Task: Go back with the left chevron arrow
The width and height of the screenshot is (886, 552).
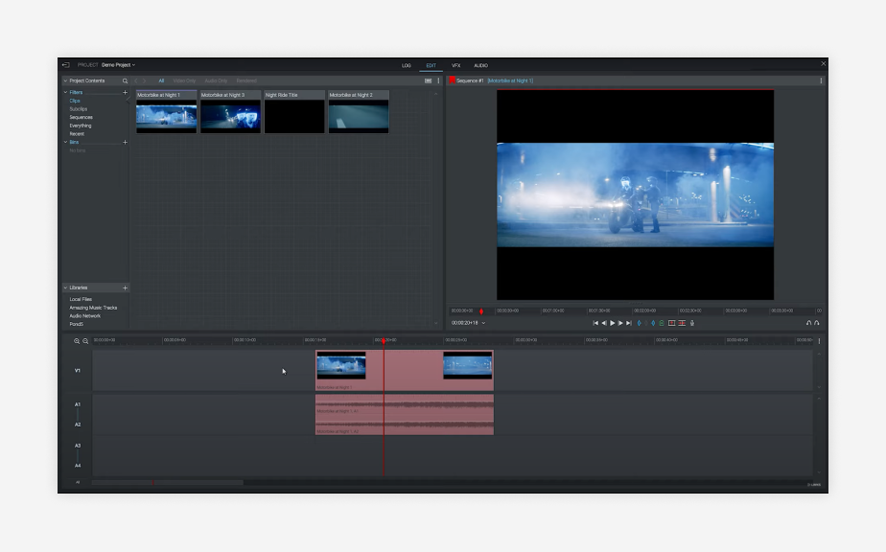Action: pos(135,80)
